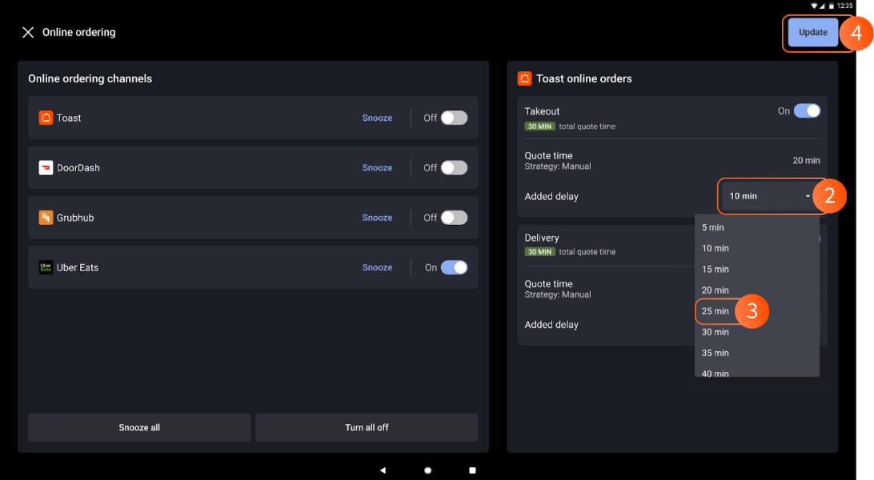Turn on the Toast channel toggle
Image resolution: width=874 pixels, height=480 pixels.
(x=454, y=118)
